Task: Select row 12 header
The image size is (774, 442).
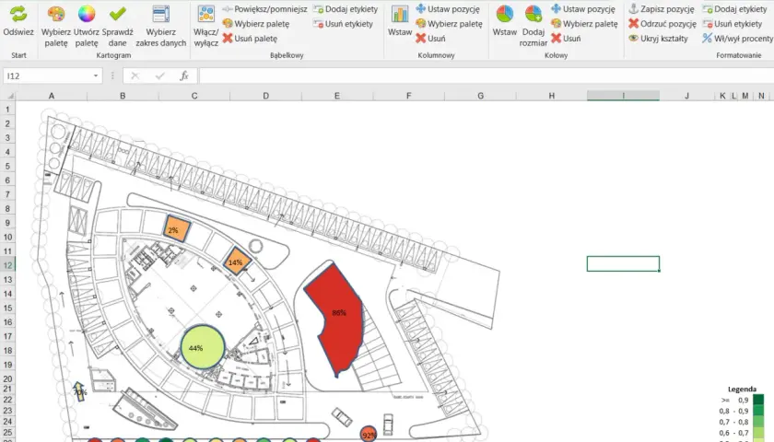Action: tap(7, 265)
